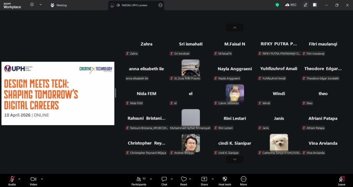Click the Leave meeting button
The height and width of the screenshot is (187, 353).
[x=341, y=180]
